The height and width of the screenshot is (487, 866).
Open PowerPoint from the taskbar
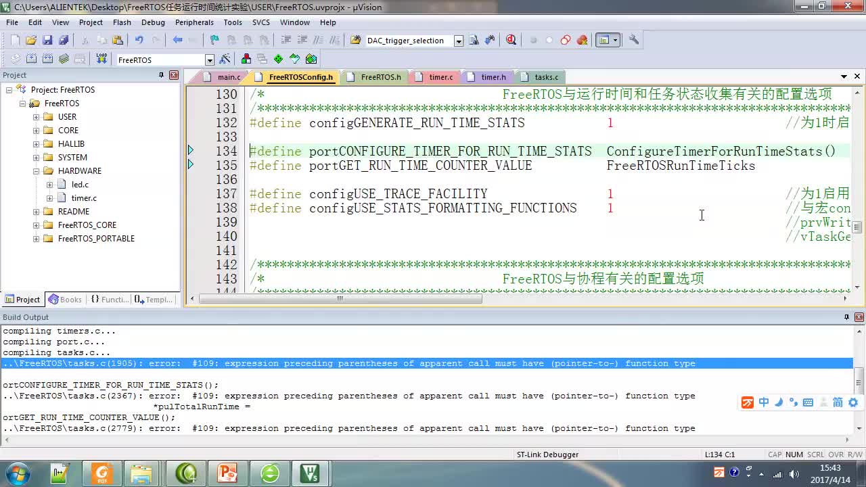tap(227, 473)
